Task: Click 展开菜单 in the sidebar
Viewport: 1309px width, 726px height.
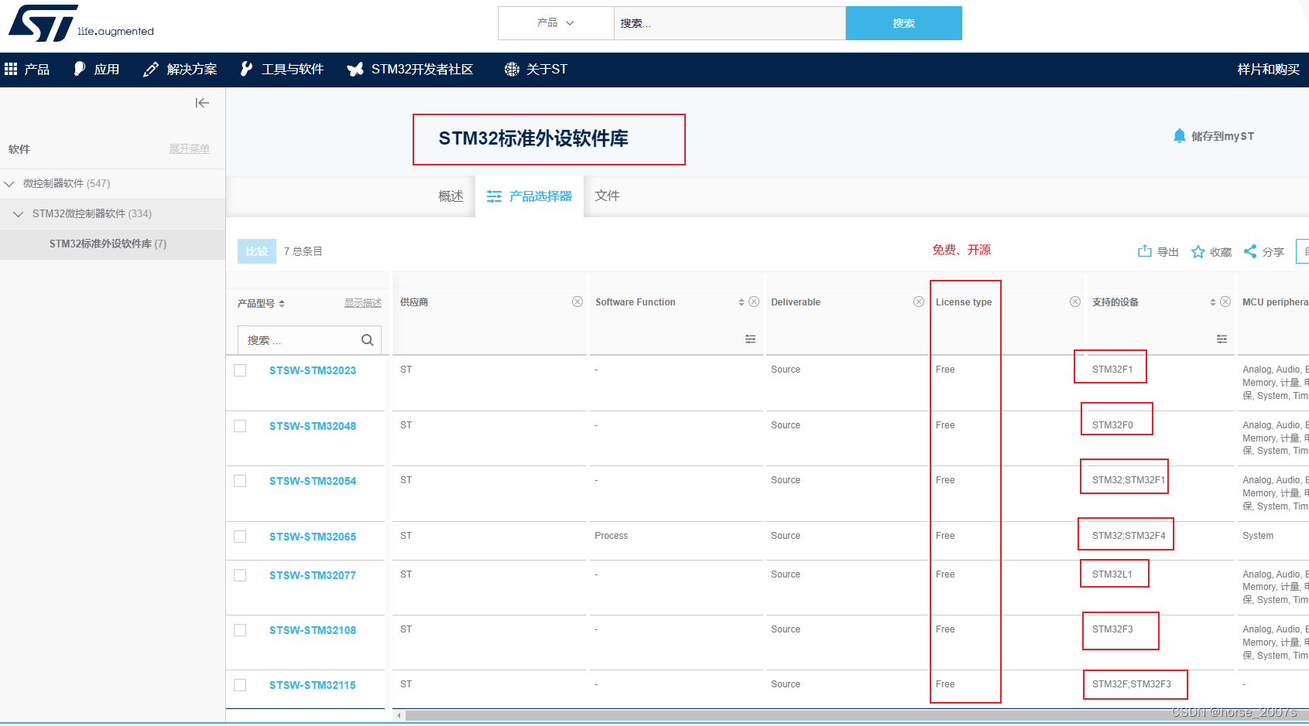Action: click(x=189, y=148)
